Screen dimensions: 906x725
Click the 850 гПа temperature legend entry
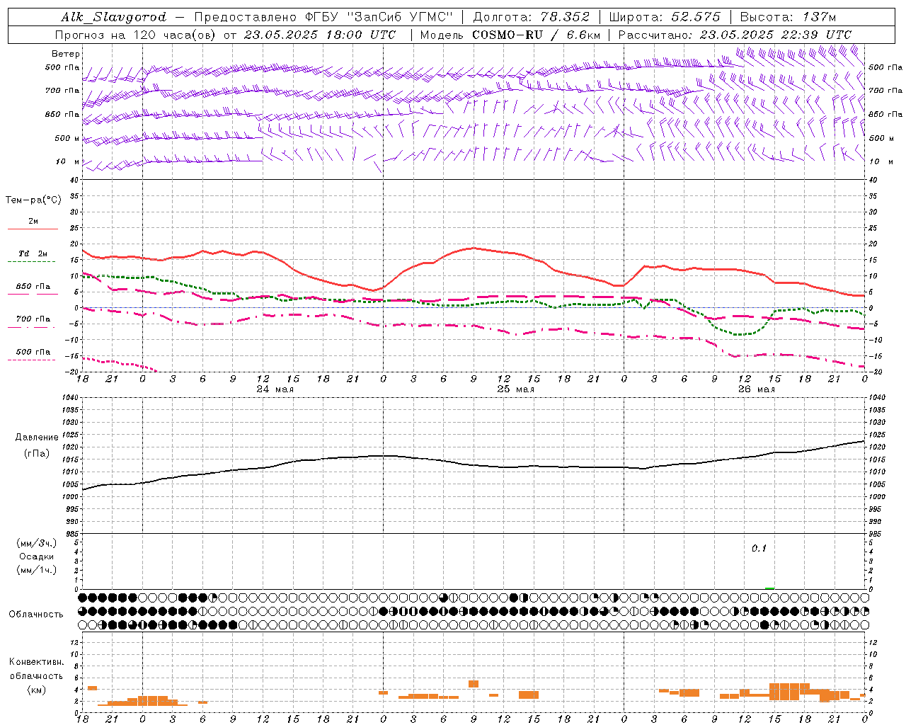pyautogui.click(x=33, y=287)
